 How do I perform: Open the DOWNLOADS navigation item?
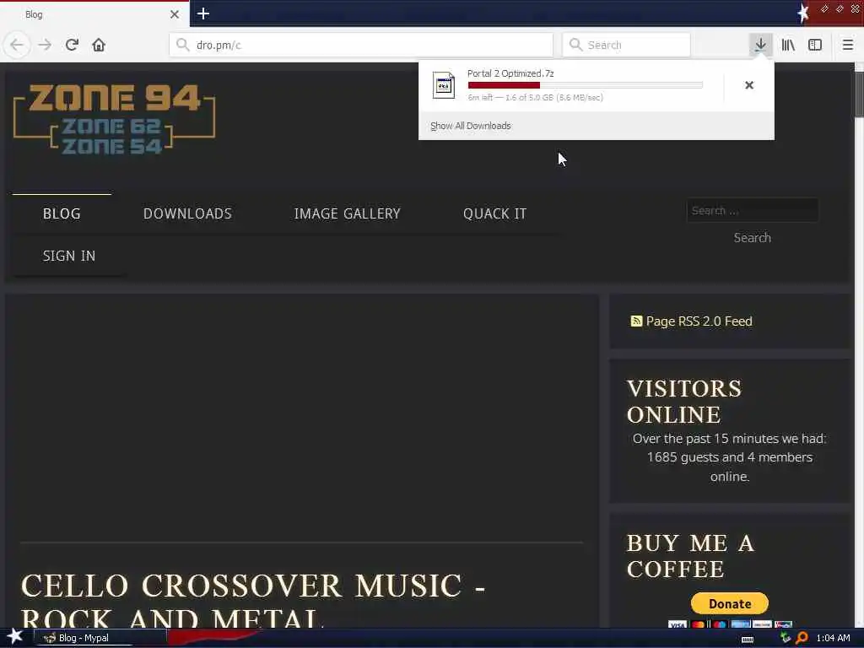point(187,213)
